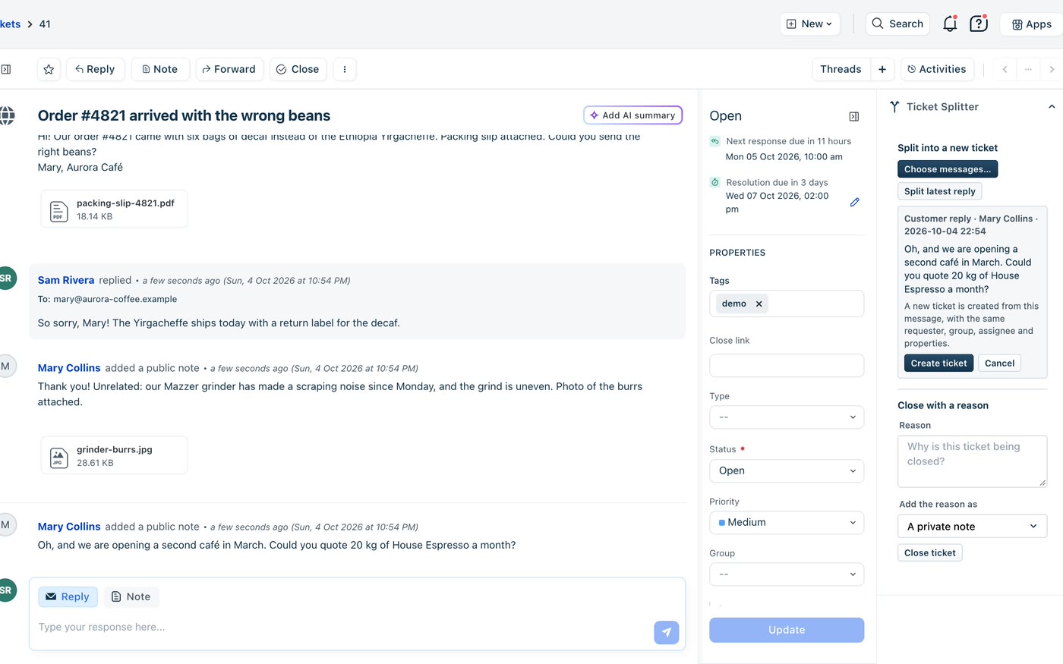The height and width of the screenshot is (664, 1063).
Task: Collapse the Ticket Splitter app
Action: click(1052, 107)
